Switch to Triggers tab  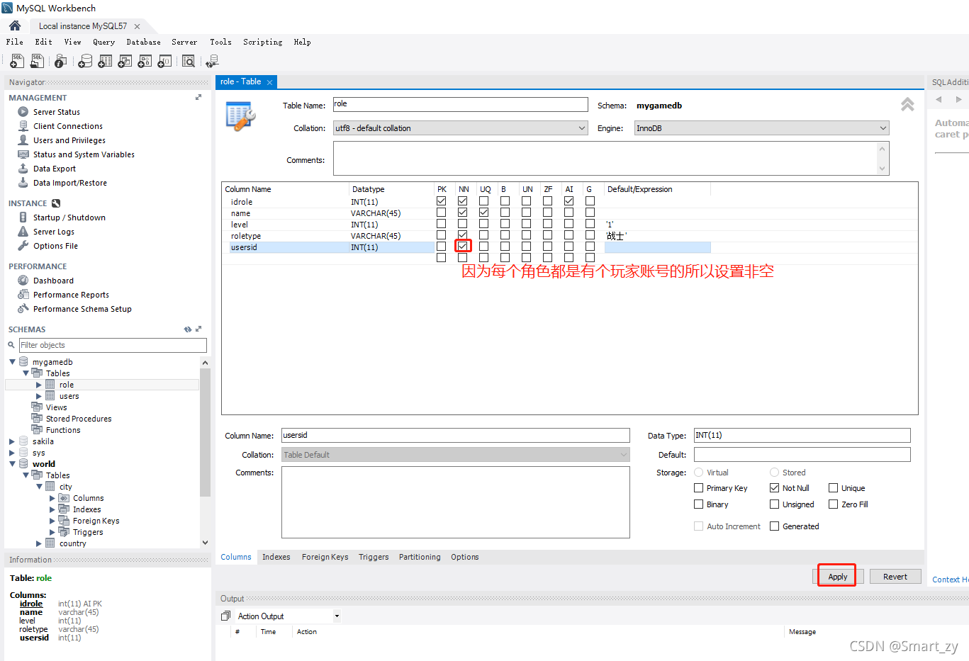(x=374, y=557)
